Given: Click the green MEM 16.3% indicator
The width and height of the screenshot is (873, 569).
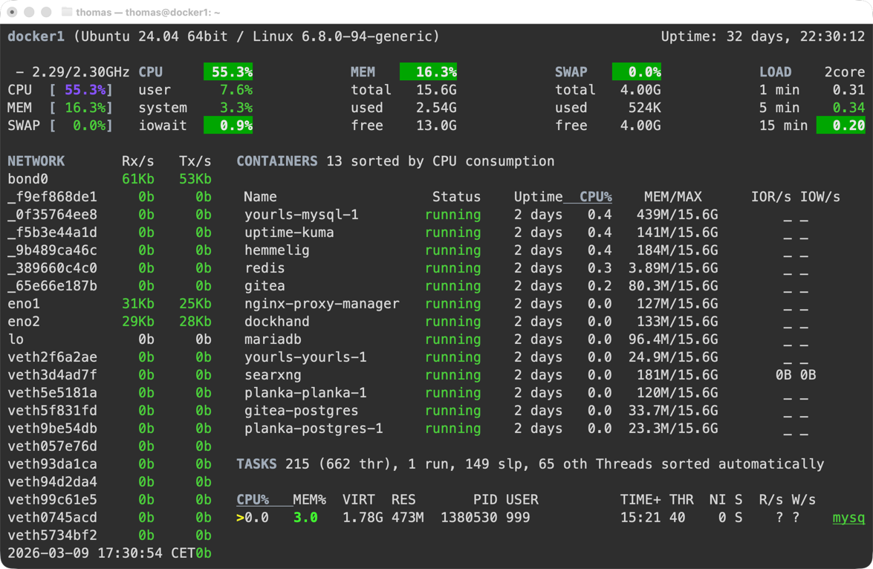Looking at the screenshot, I should pyautogui.click(x=429, y=72).
